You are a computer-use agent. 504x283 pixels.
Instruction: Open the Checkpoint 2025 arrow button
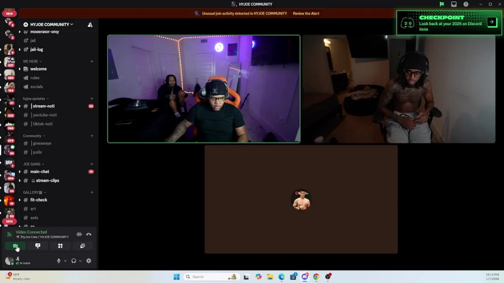pyautogui.click(x=492, y=22)
